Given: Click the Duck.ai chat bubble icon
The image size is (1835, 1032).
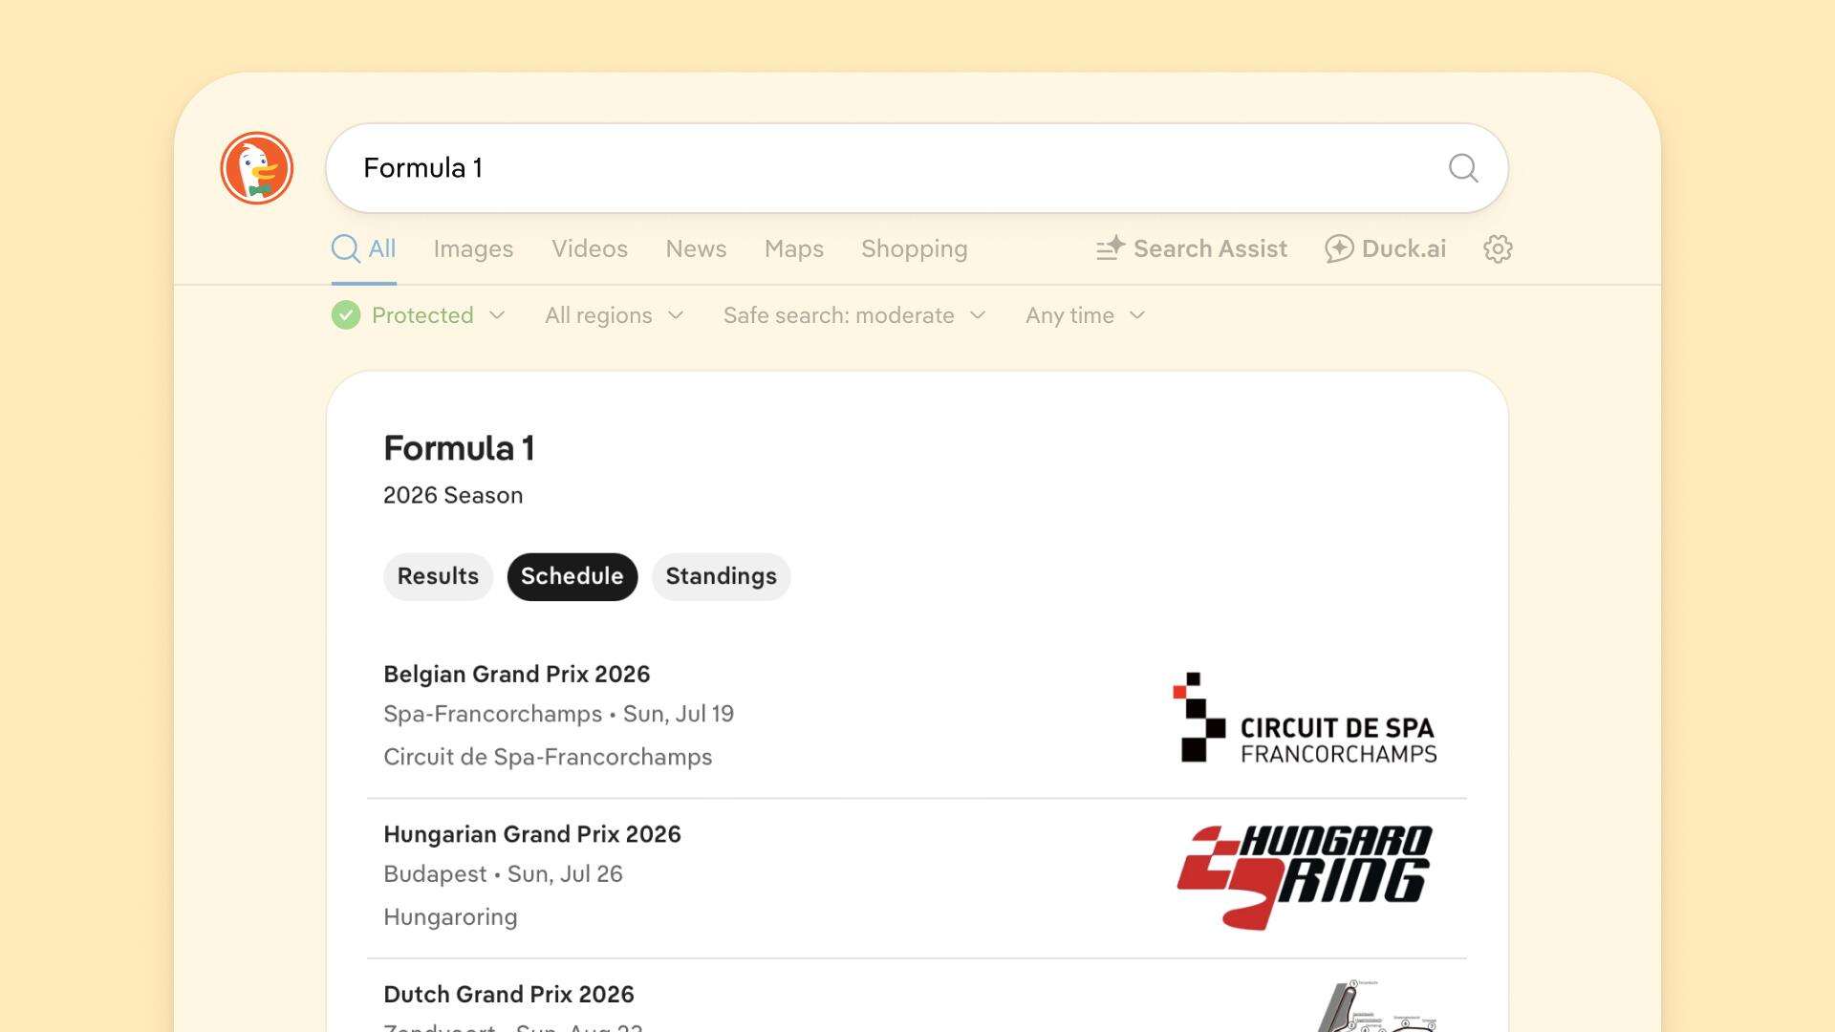Looking at the screenshot, I should [1339, 248].
